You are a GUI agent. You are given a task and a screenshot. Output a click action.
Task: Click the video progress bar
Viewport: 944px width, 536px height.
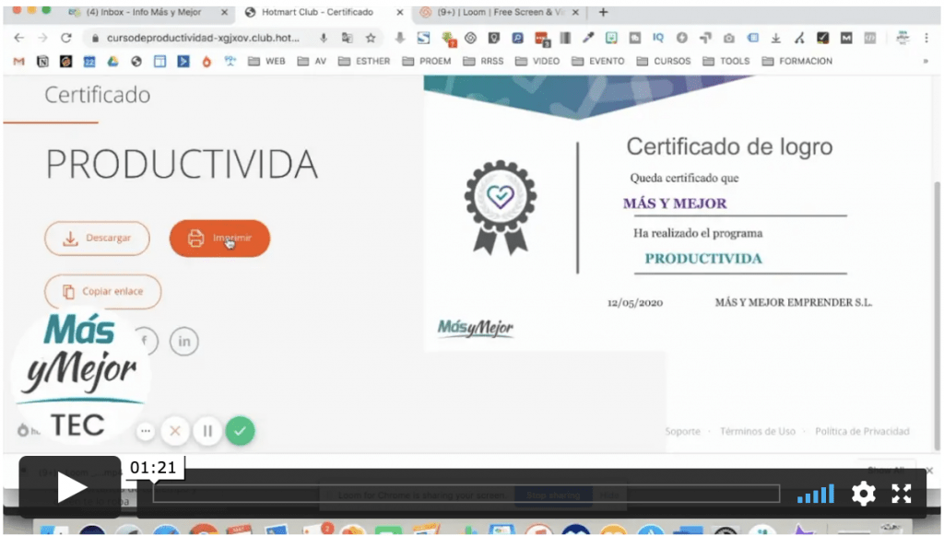tap(466, 494)
